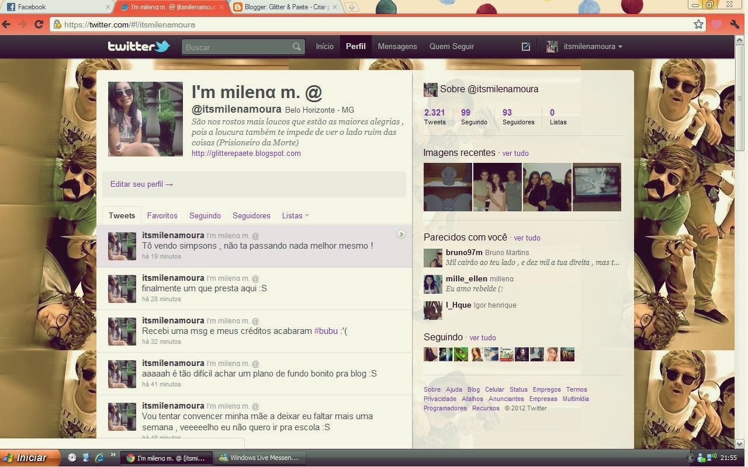Click Editar seu perfil link
Viewport: 748px width, 467px height.
pyautogui.click(x=142, y=184)
